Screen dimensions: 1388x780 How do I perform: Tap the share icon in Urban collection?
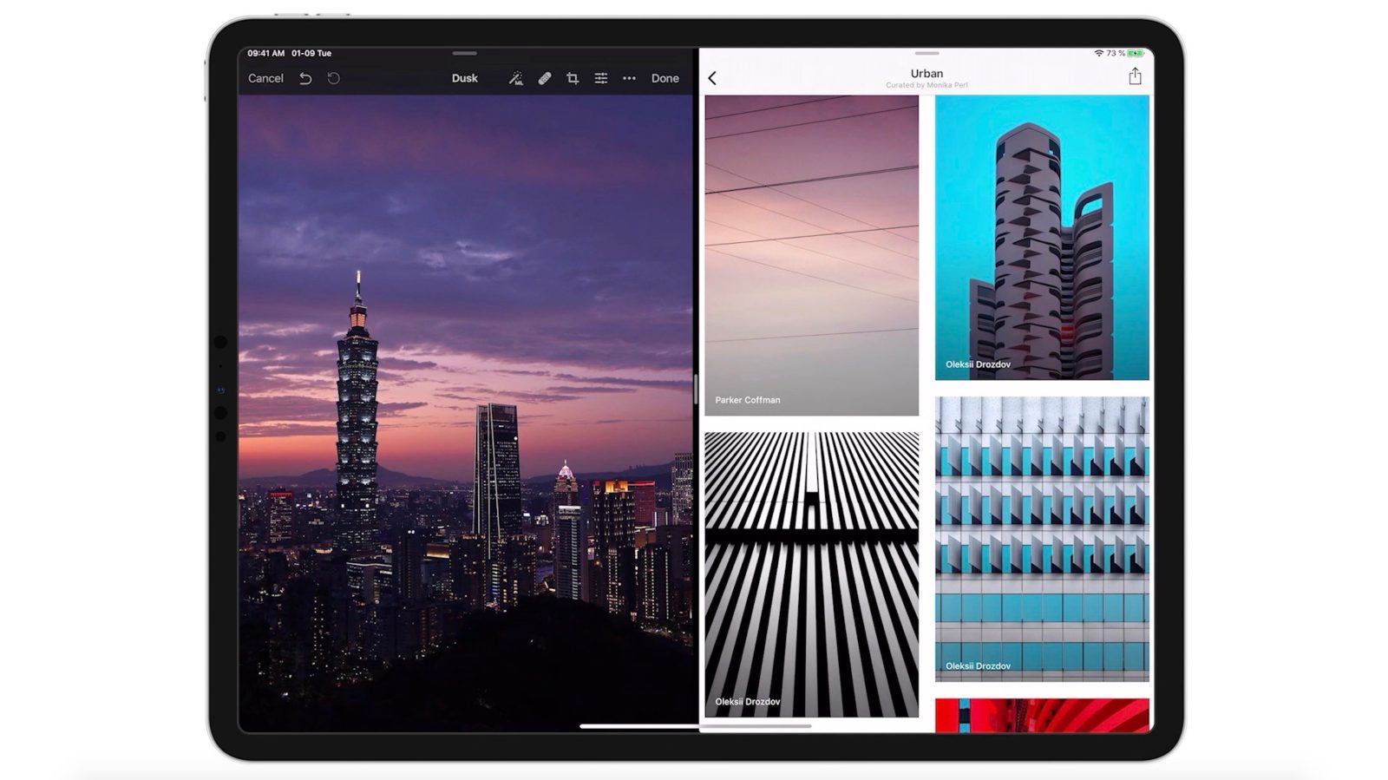(1135, 76)
